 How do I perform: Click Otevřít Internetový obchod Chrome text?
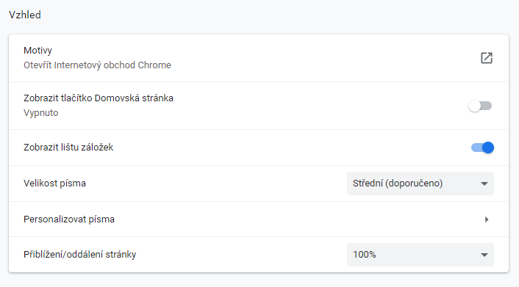(97, 65)
